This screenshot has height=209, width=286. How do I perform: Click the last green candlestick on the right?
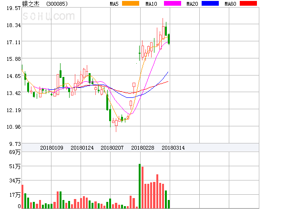point(169,39)
